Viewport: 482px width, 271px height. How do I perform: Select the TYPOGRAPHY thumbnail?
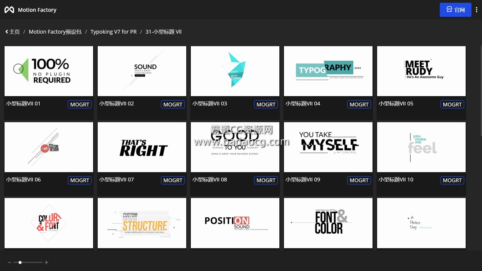tap(328, 71)
